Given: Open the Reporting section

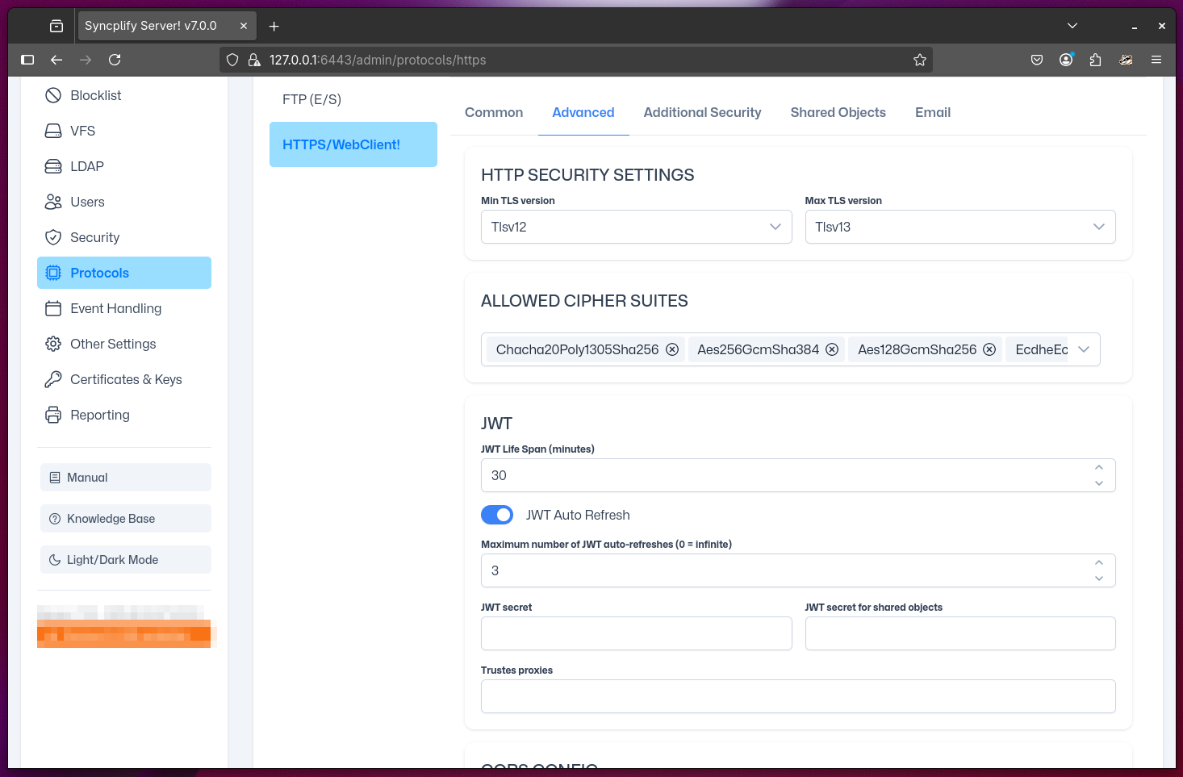Looking at the screenshot, I should click(99, 415).
